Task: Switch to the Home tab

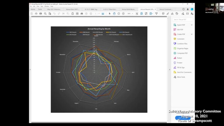Action: coord(33,9)
